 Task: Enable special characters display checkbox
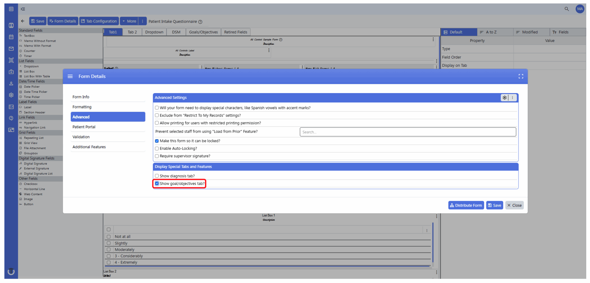[x=157, y=108]
